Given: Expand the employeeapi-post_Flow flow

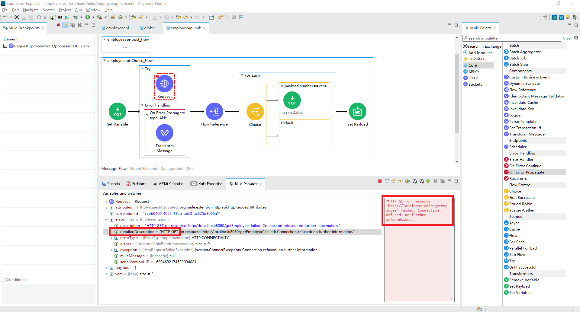Looking at the screenshot, I should tap(105, 39).
